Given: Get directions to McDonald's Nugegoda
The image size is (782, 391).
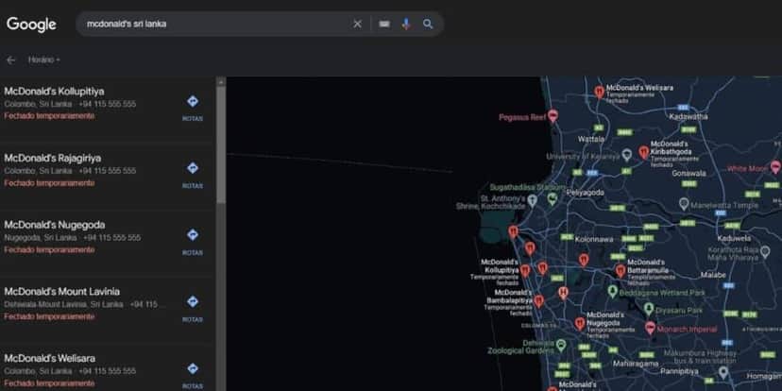Looking at the screenshot, I should [x=193, y=242].
